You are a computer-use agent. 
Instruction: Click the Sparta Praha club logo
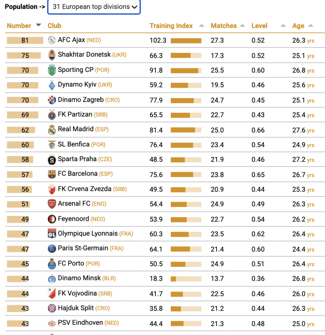click(x=52, y=160)
